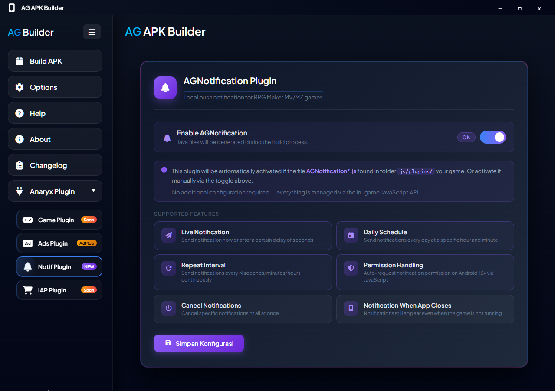Open the About menu item
Viewport: 555px width, 391px height.
pos(55,139)
